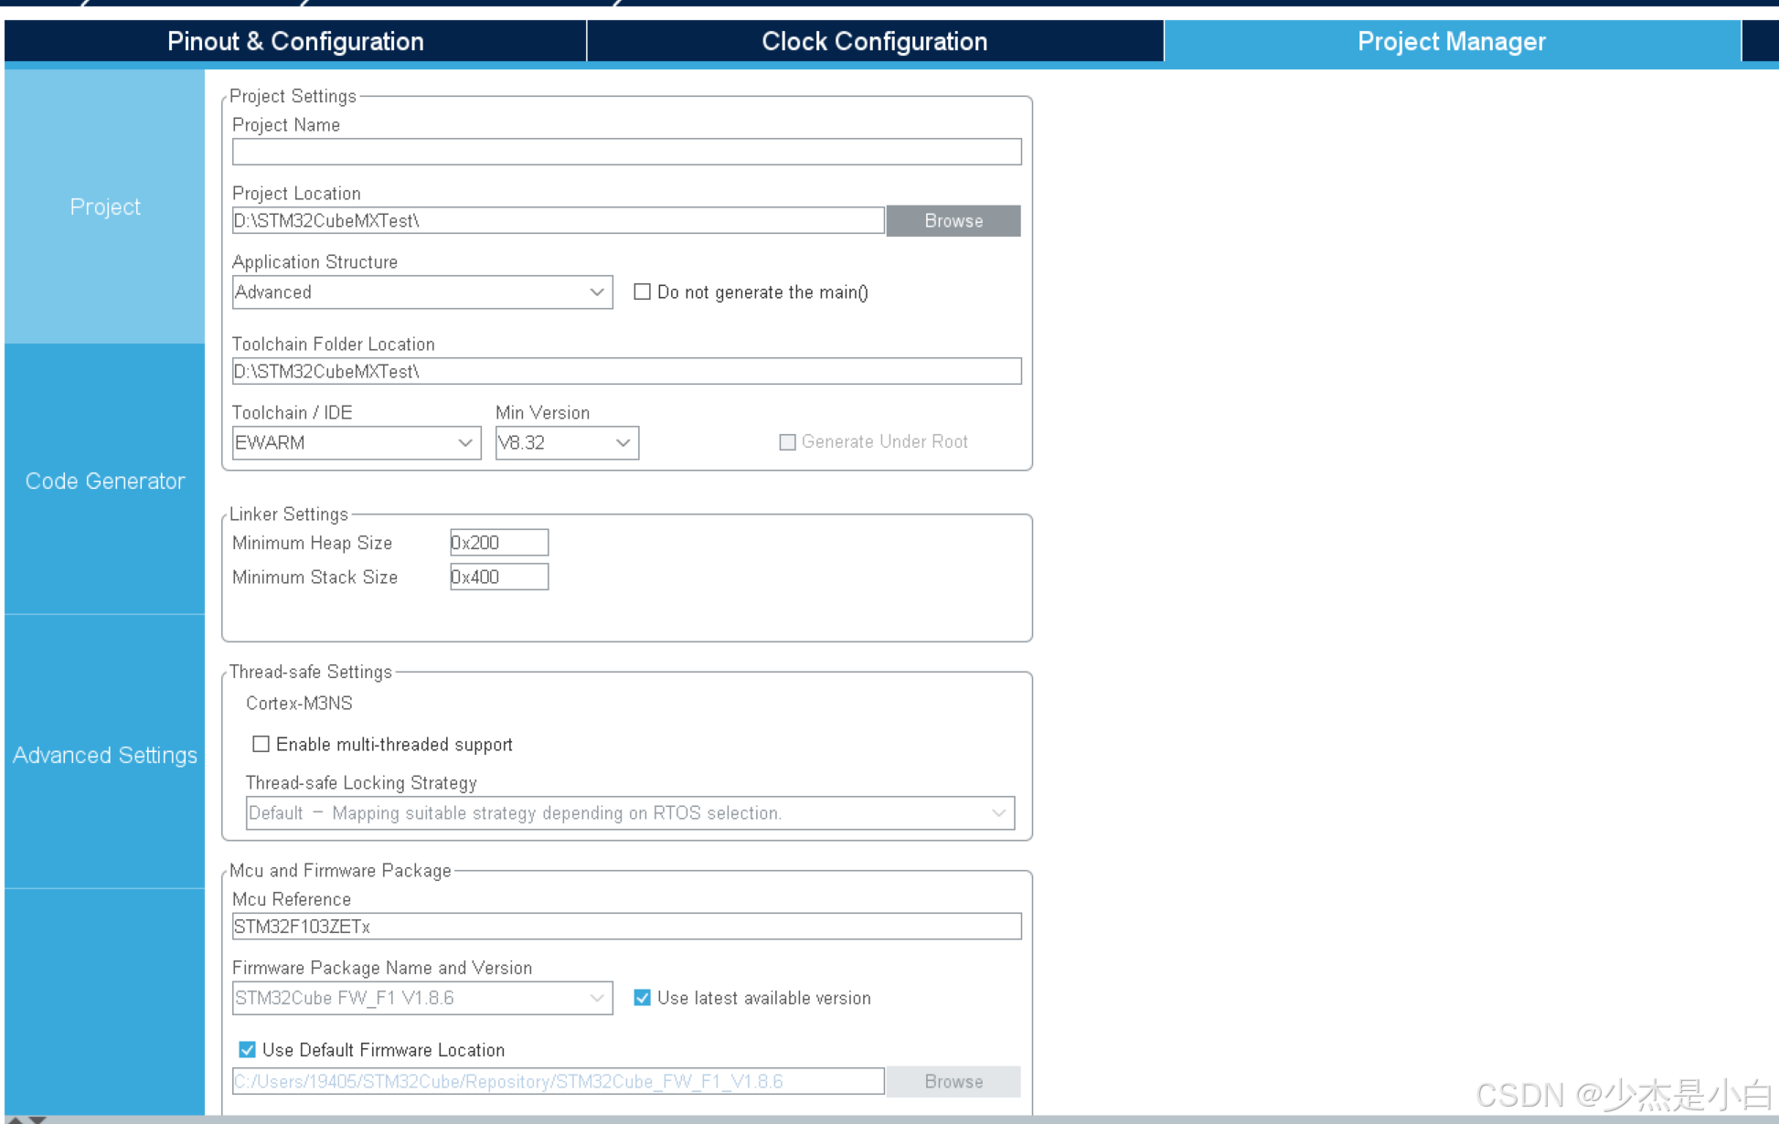
Task: Edit the Minimum Heap Size field
Action: 498,543
